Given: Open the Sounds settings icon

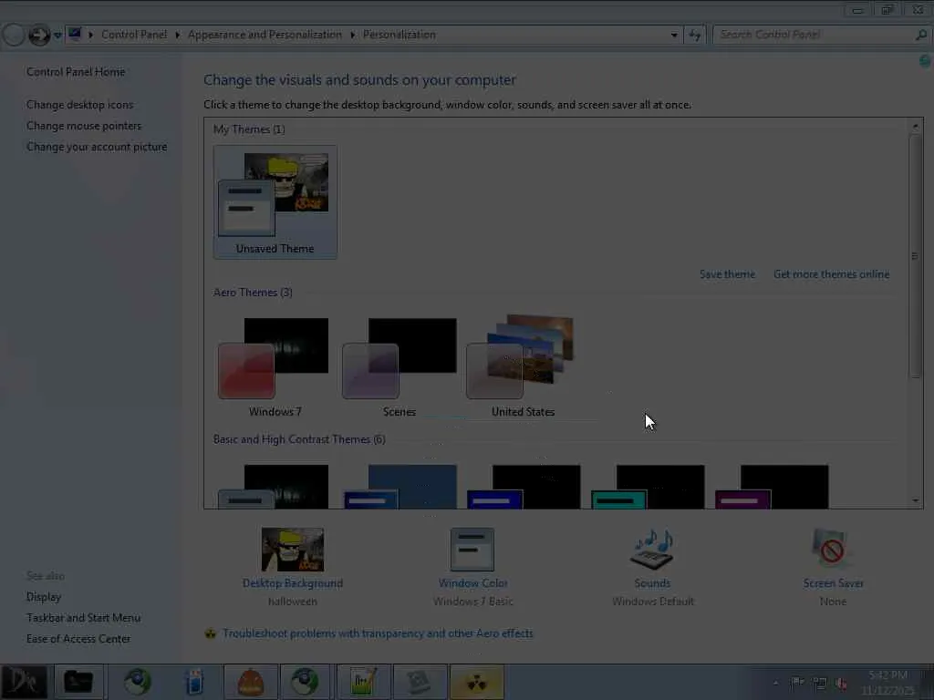Looking at the screenshot, I should coord(652,550).
